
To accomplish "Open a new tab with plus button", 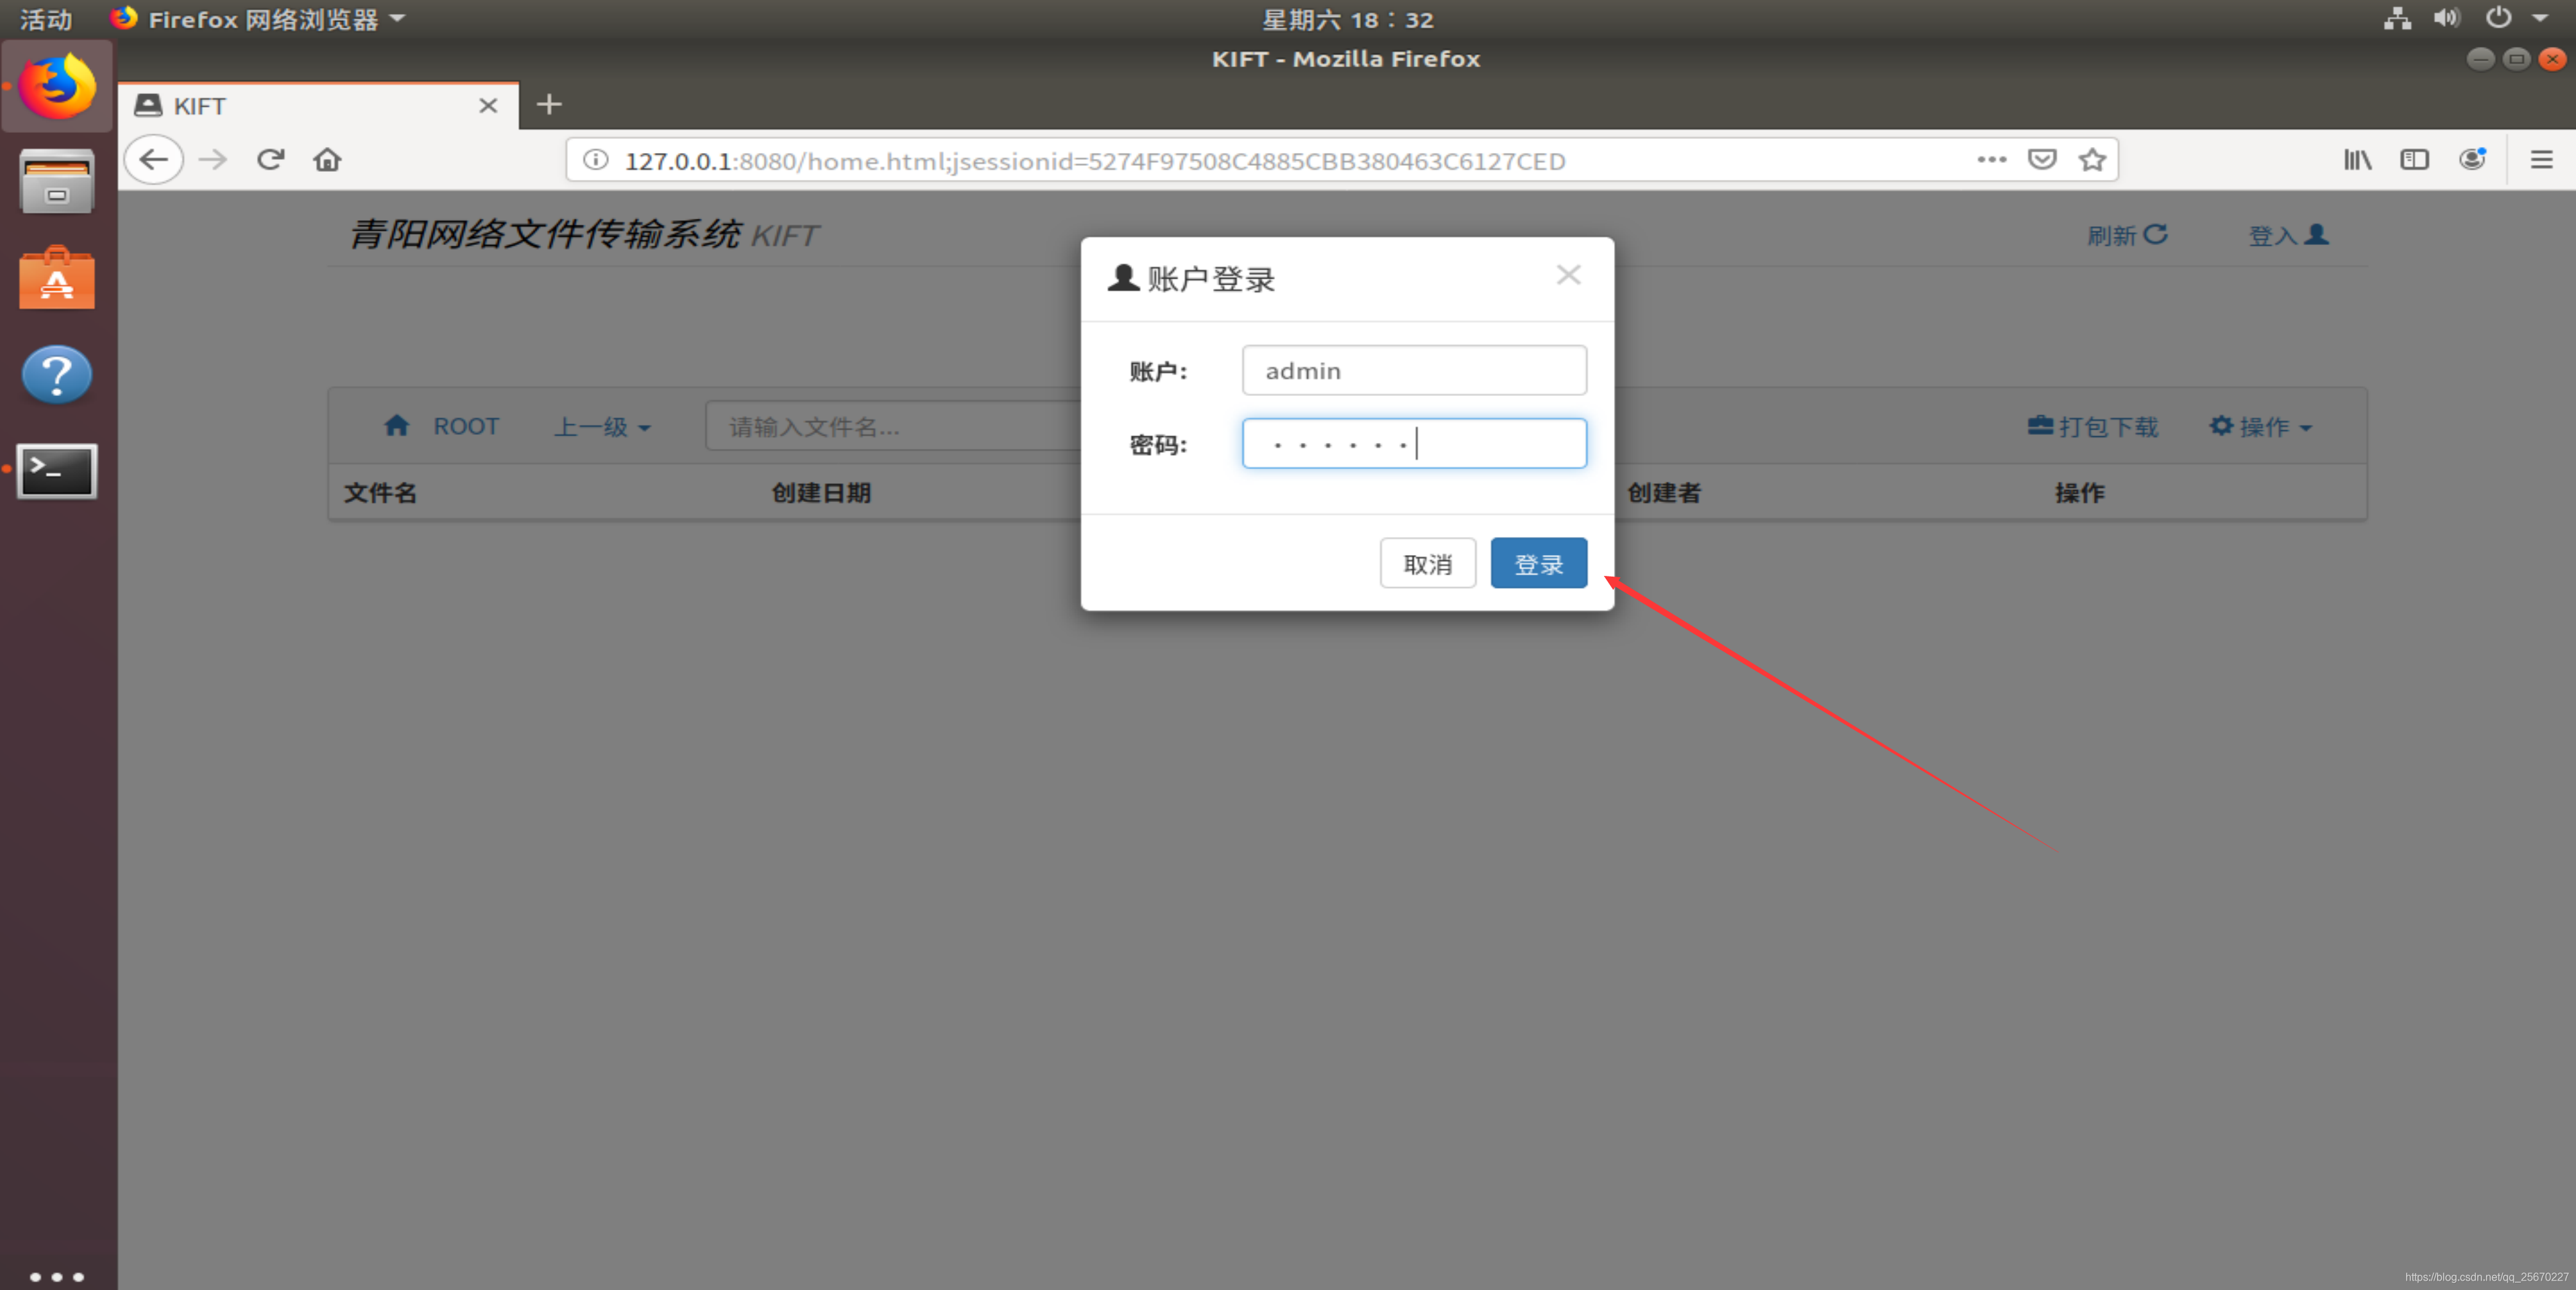I will click(x=549, y=104).
